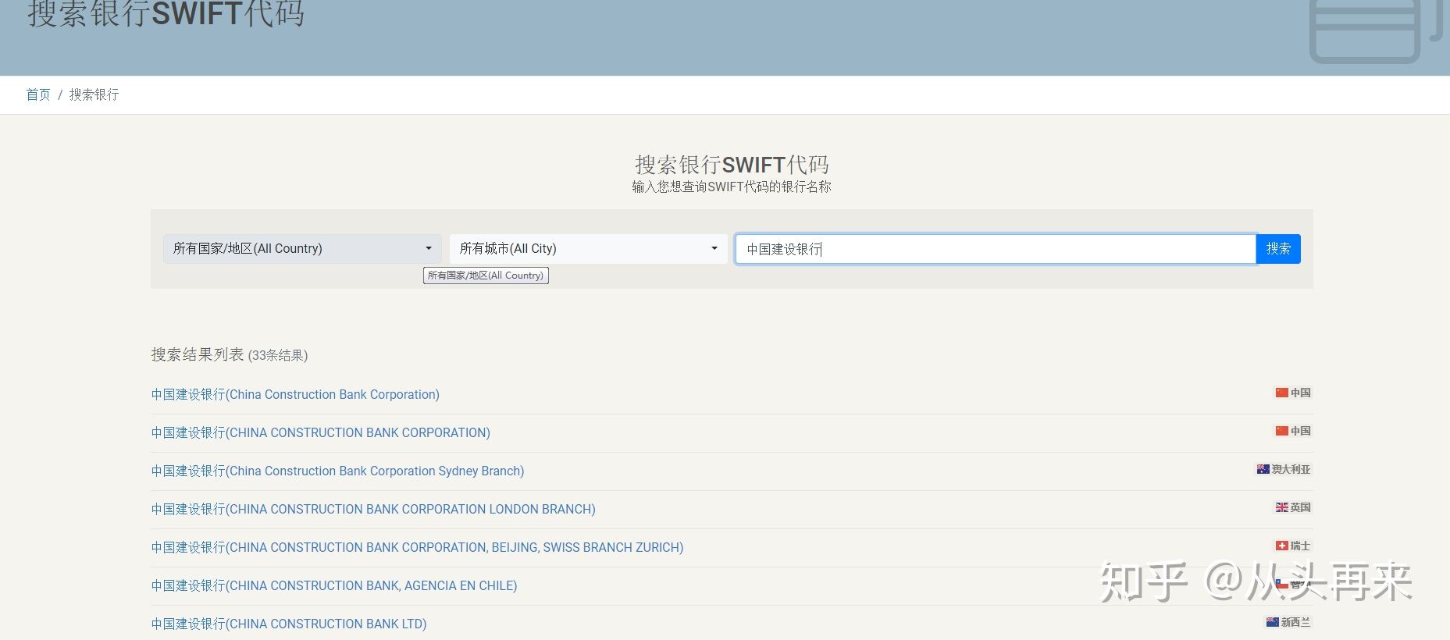Click the Australia flag icon beside Sydney Branch

(x=1263, y=469)
